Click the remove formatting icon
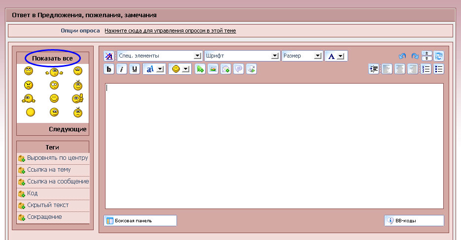This screenshot has height=240, width=461. (109, 56)
